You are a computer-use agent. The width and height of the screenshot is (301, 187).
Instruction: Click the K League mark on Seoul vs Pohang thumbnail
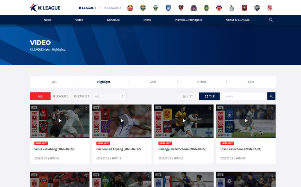(86, 108)
